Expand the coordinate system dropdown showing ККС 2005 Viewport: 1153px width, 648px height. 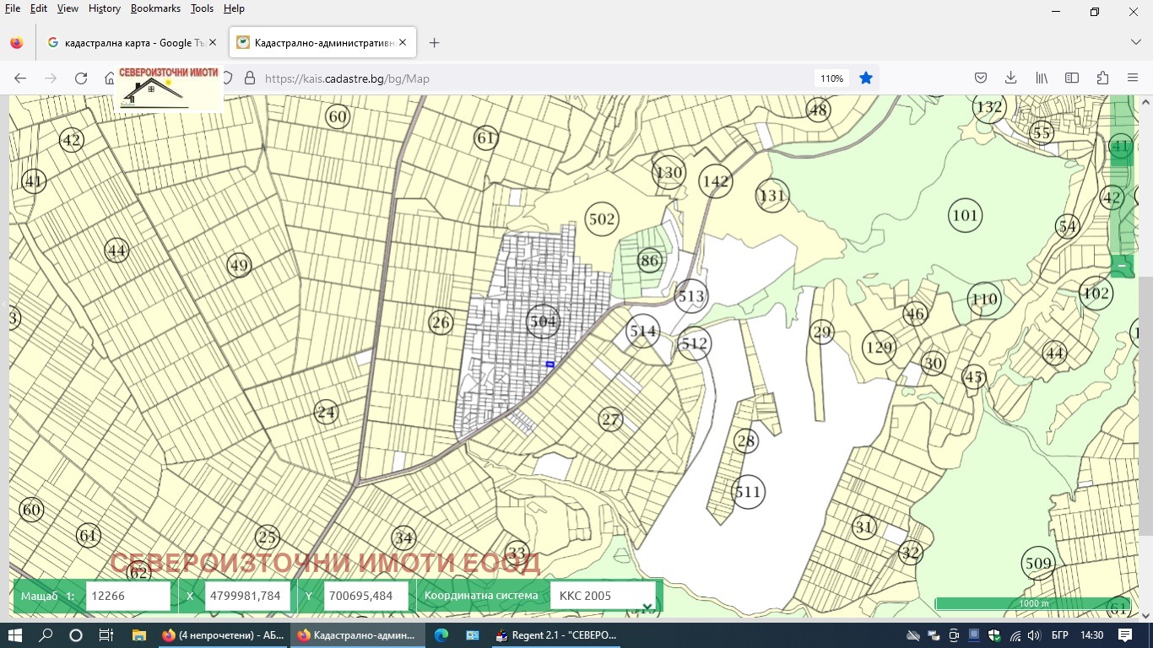[x=603, y=596]
